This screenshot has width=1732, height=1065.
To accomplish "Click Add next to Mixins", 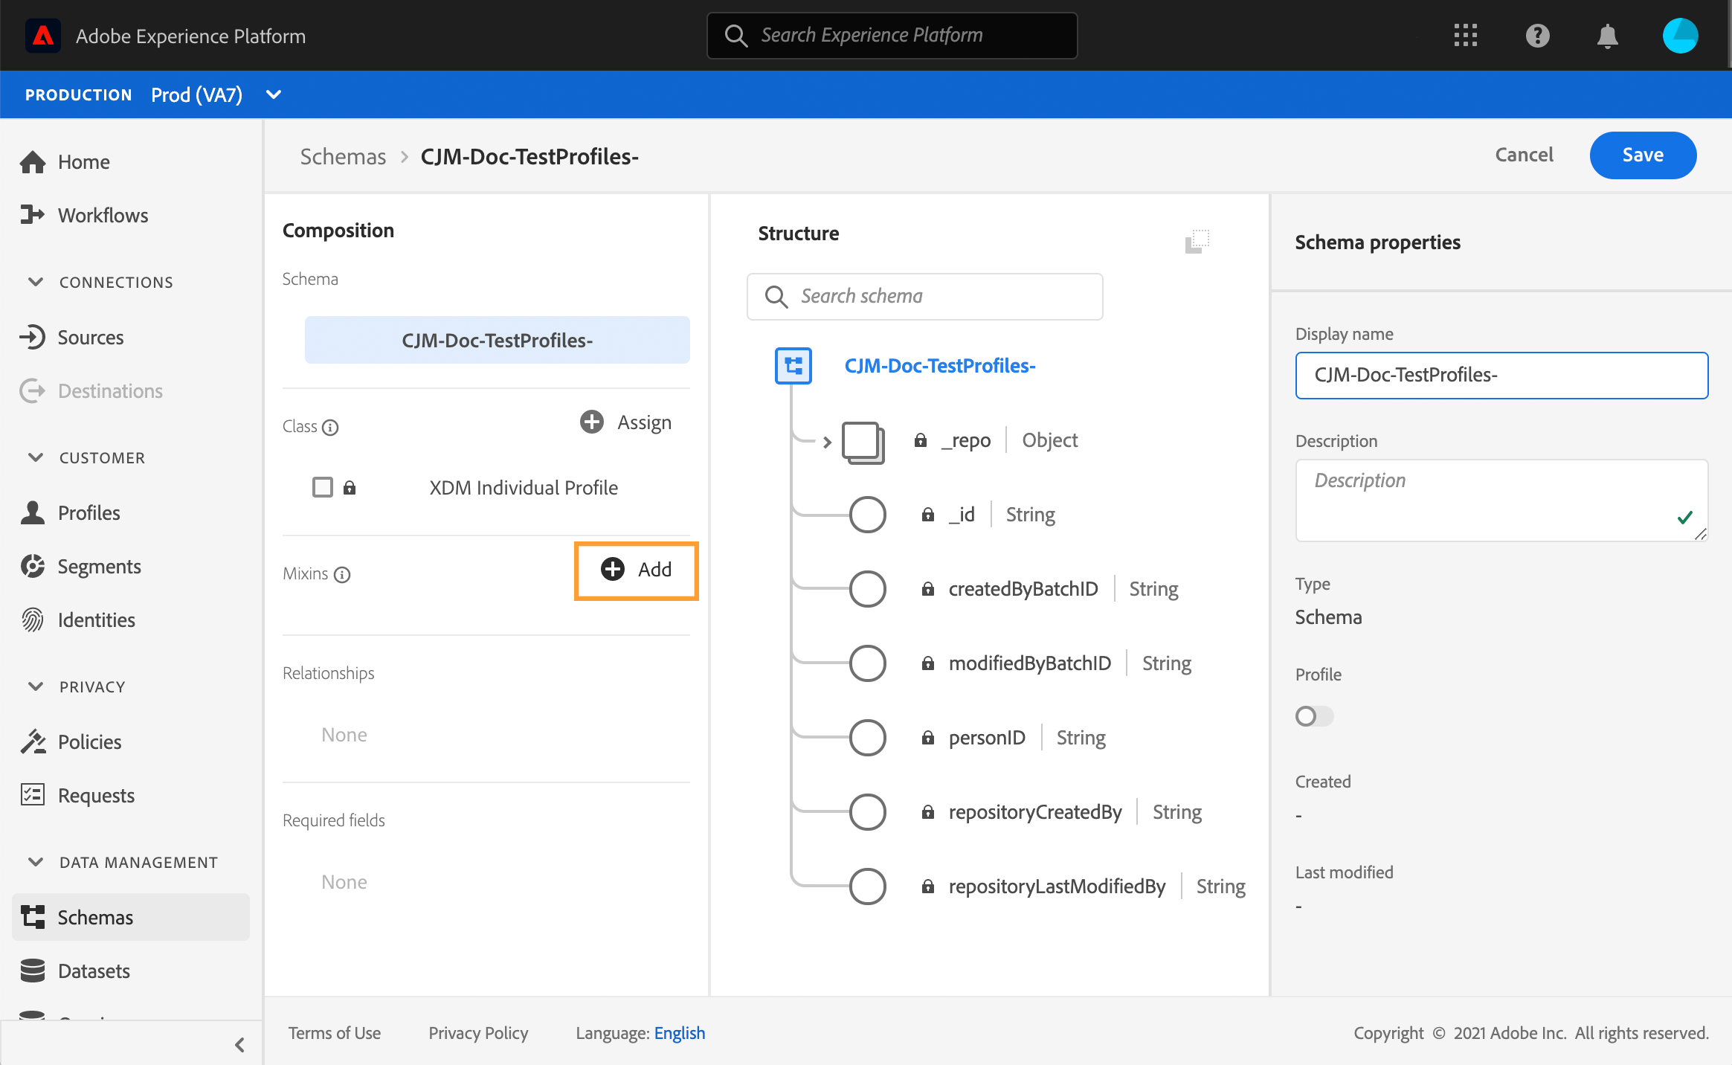I will [636, 570].
